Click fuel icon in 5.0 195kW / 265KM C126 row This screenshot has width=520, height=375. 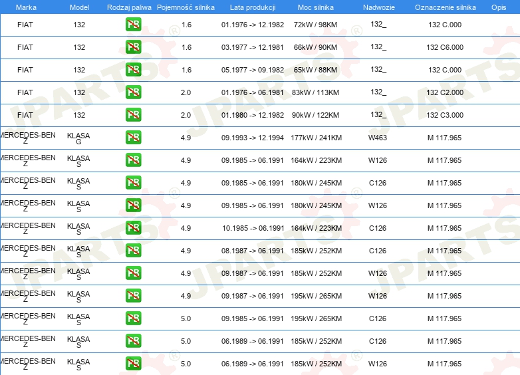133,318
